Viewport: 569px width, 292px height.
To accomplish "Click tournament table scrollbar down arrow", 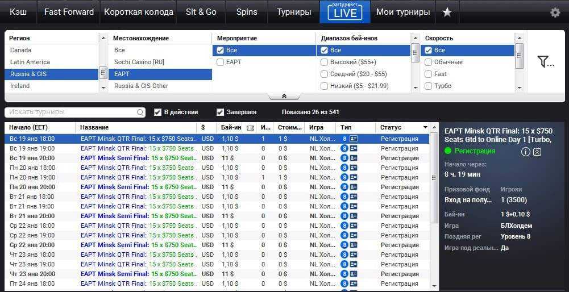I will pyautogui.click(x=434, y=286).
